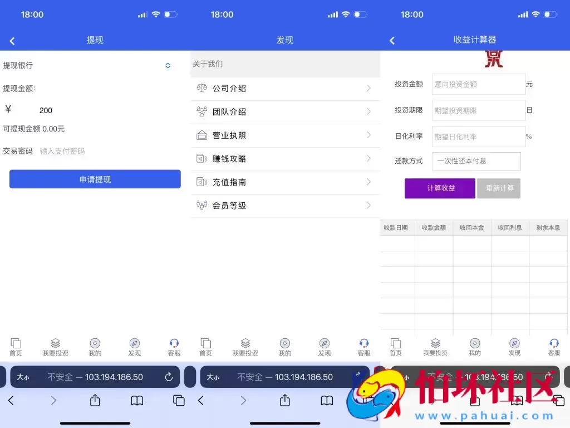
Task: Tap the 赚钱攻略 money guide icon
Action: pyautogui.click(x=202, y=158)
